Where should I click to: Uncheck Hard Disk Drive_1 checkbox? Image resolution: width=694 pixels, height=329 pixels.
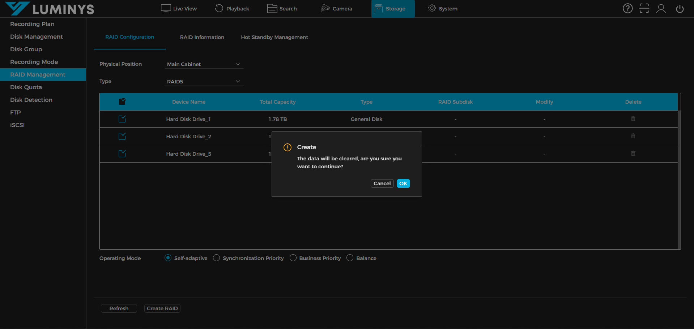click(122, 119)
